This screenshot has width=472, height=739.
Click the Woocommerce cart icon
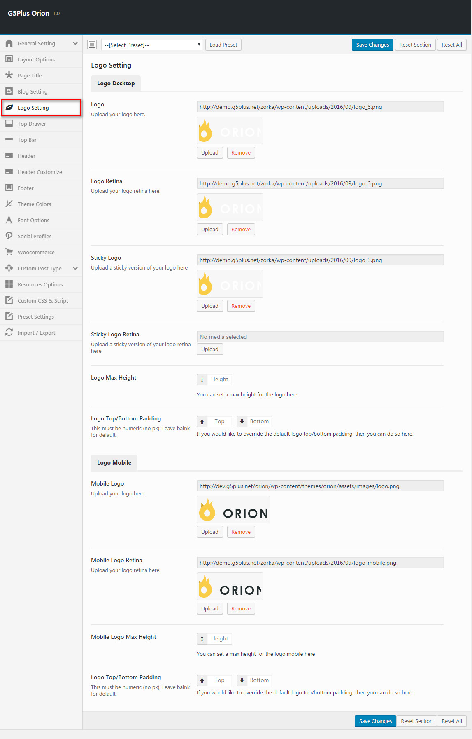9,252
